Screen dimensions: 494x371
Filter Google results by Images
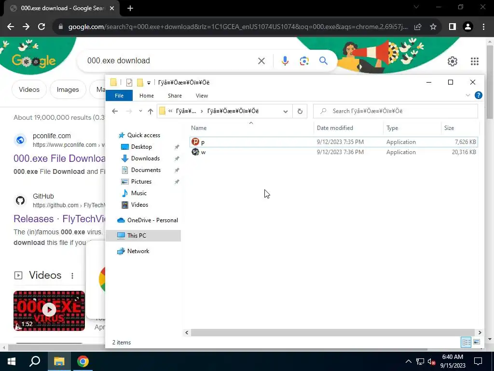coord(68,89)
